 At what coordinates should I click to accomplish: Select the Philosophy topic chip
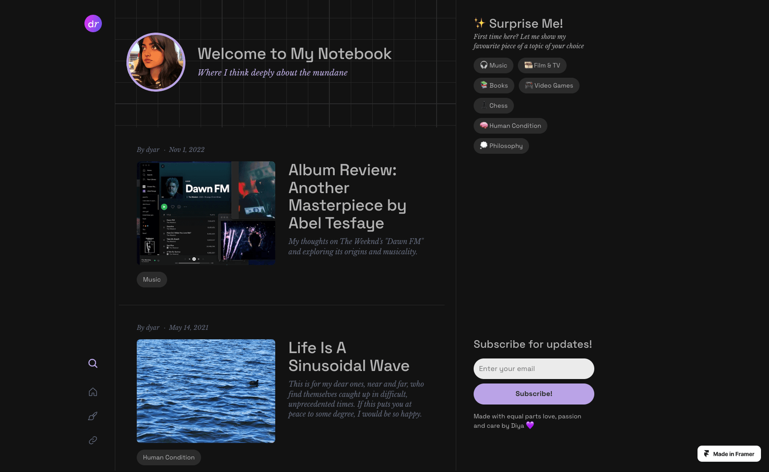(x=501, y=146)
